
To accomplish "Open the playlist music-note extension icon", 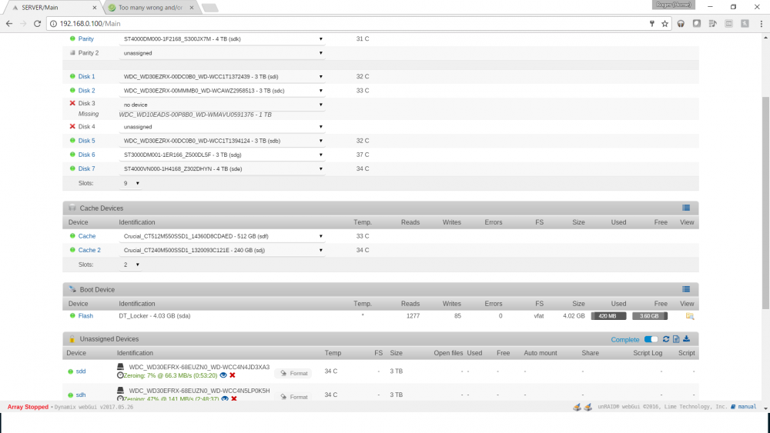I will (712, 24).
